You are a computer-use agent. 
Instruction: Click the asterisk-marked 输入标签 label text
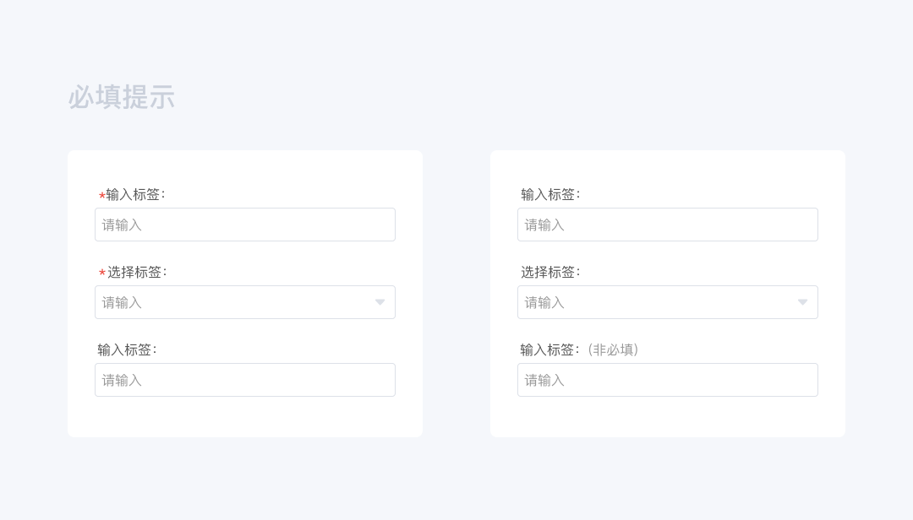(x=135, y=194)
